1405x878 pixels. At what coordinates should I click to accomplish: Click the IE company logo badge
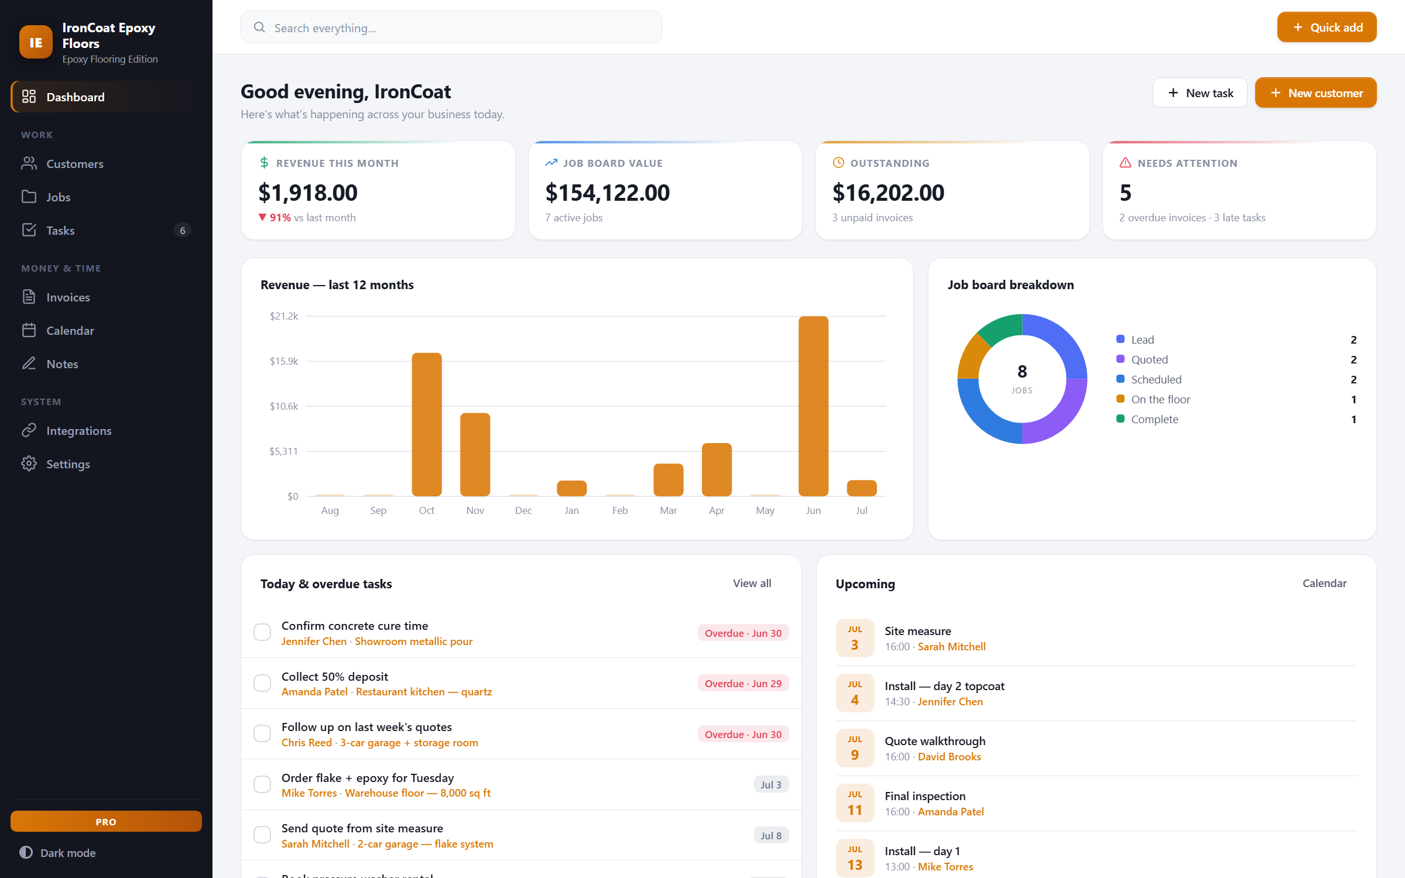(x=36, y=42)
